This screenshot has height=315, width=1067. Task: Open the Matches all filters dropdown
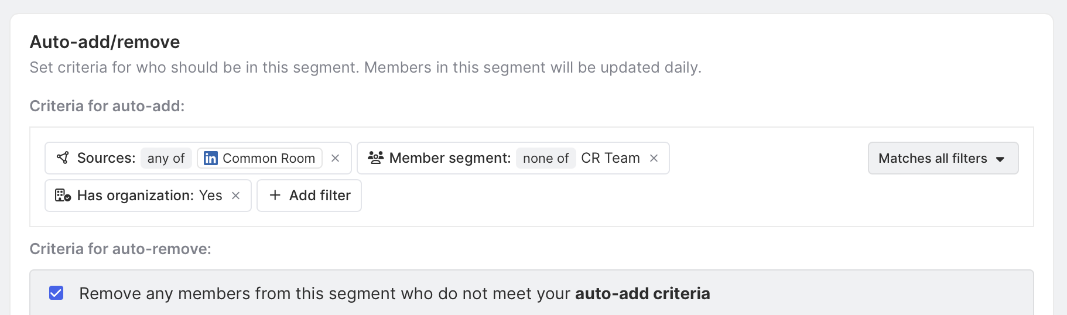coord(942,158)
